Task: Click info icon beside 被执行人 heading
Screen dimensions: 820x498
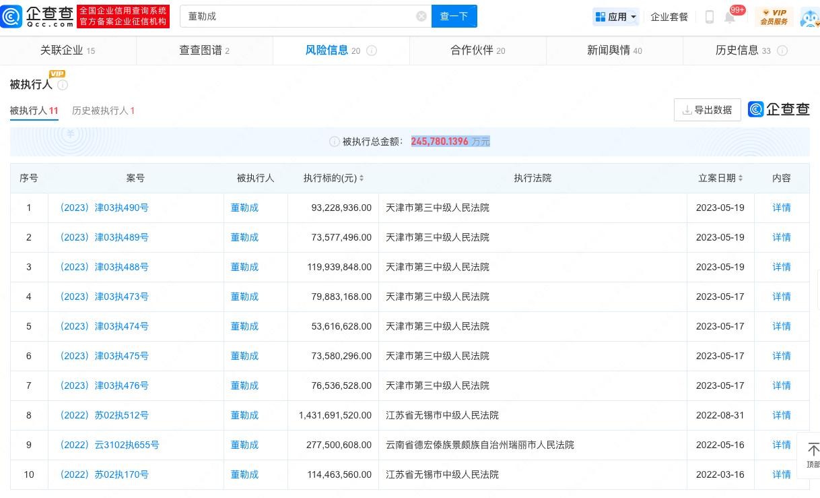Action: pyautogui.click(x=63, y=85)
